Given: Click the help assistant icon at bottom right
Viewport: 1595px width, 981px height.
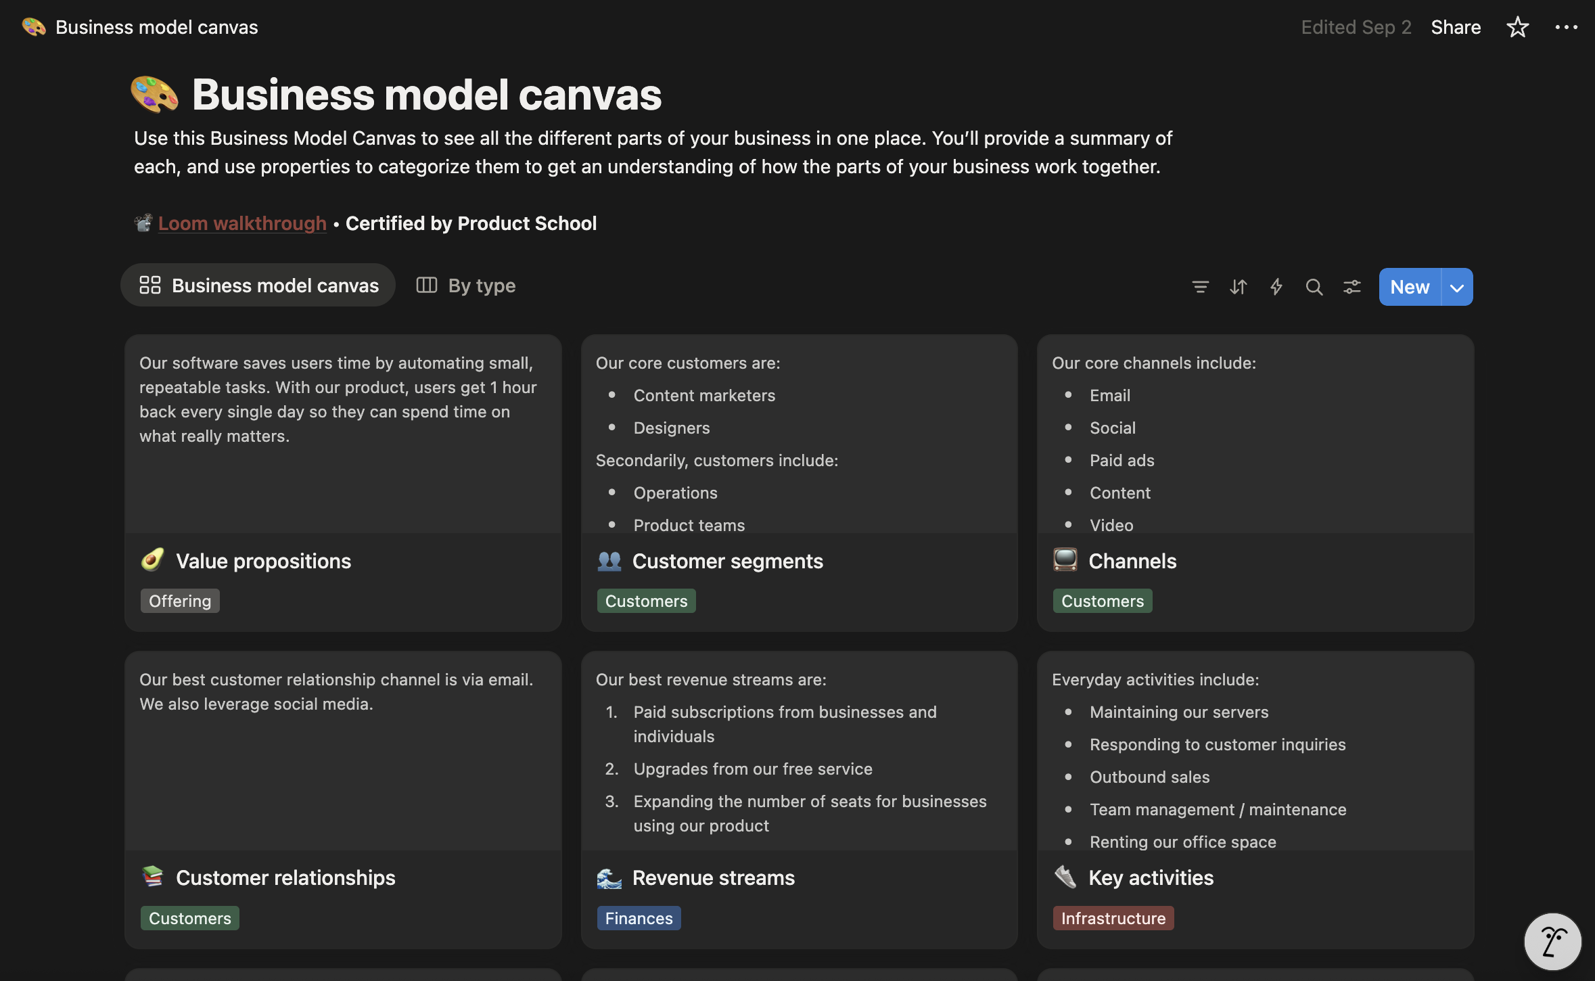Looking at the screenshot, I should [x=1552, y=940].
